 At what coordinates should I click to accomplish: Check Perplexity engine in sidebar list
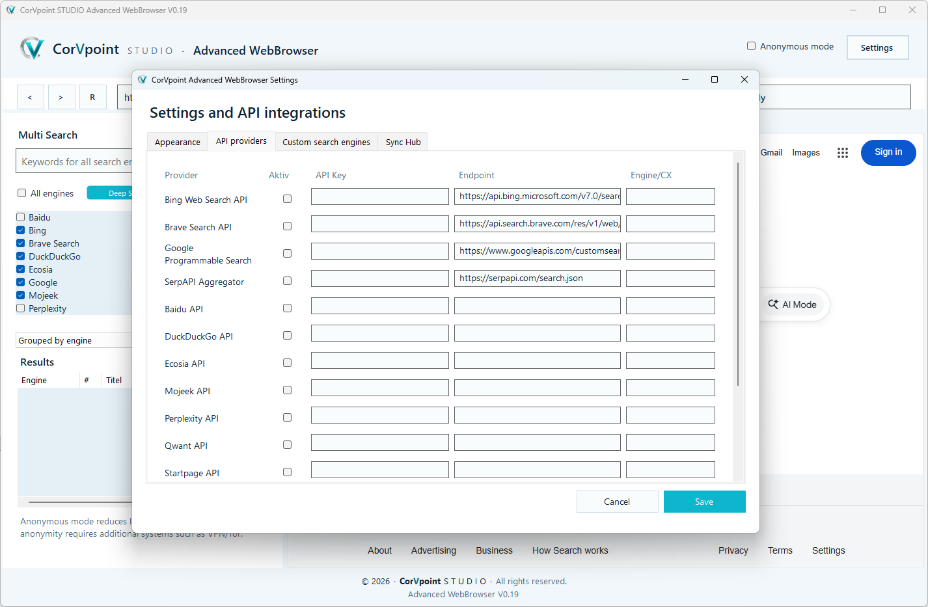tap(21, 308)
